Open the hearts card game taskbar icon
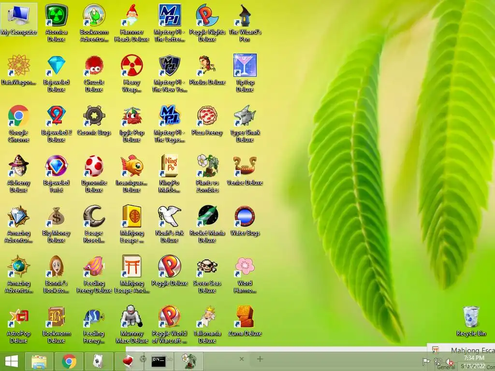The image size is (495, 371). point(129,361)
